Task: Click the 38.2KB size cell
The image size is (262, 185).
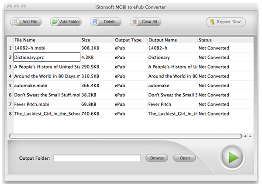Action: (97, 95)
